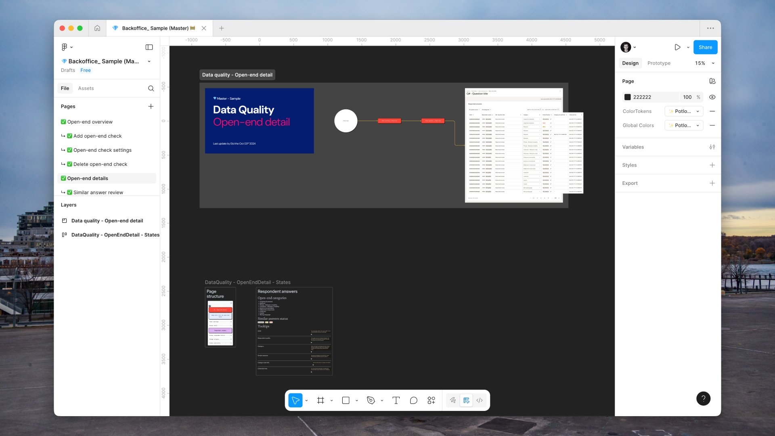This screenshot has height=436, width=775.
Task: Expand the ColorTokens mode dropdown
Action: pyautogui.click(x=684, y=111)
